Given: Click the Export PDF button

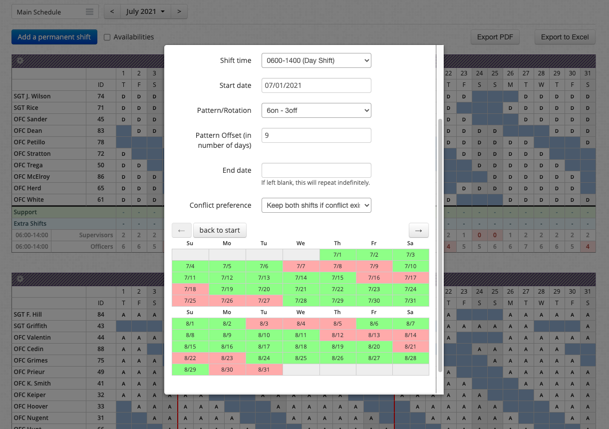Looking at the screenshot, I should pos(495,37).
